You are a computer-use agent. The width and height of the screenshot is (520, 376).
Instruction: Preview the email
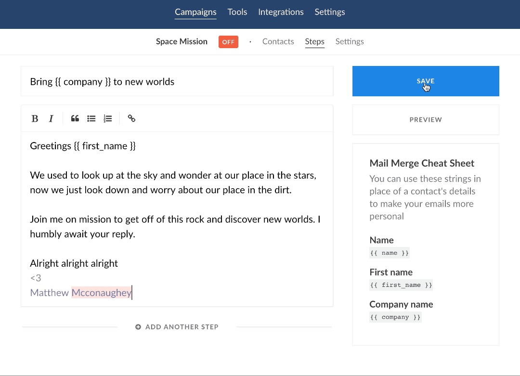click(426, 120)
